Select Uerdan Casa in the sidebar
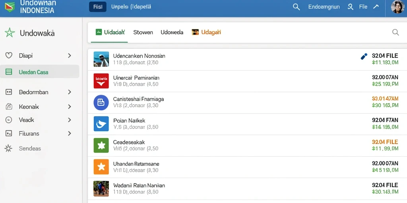407x203 pixels. 39,72
